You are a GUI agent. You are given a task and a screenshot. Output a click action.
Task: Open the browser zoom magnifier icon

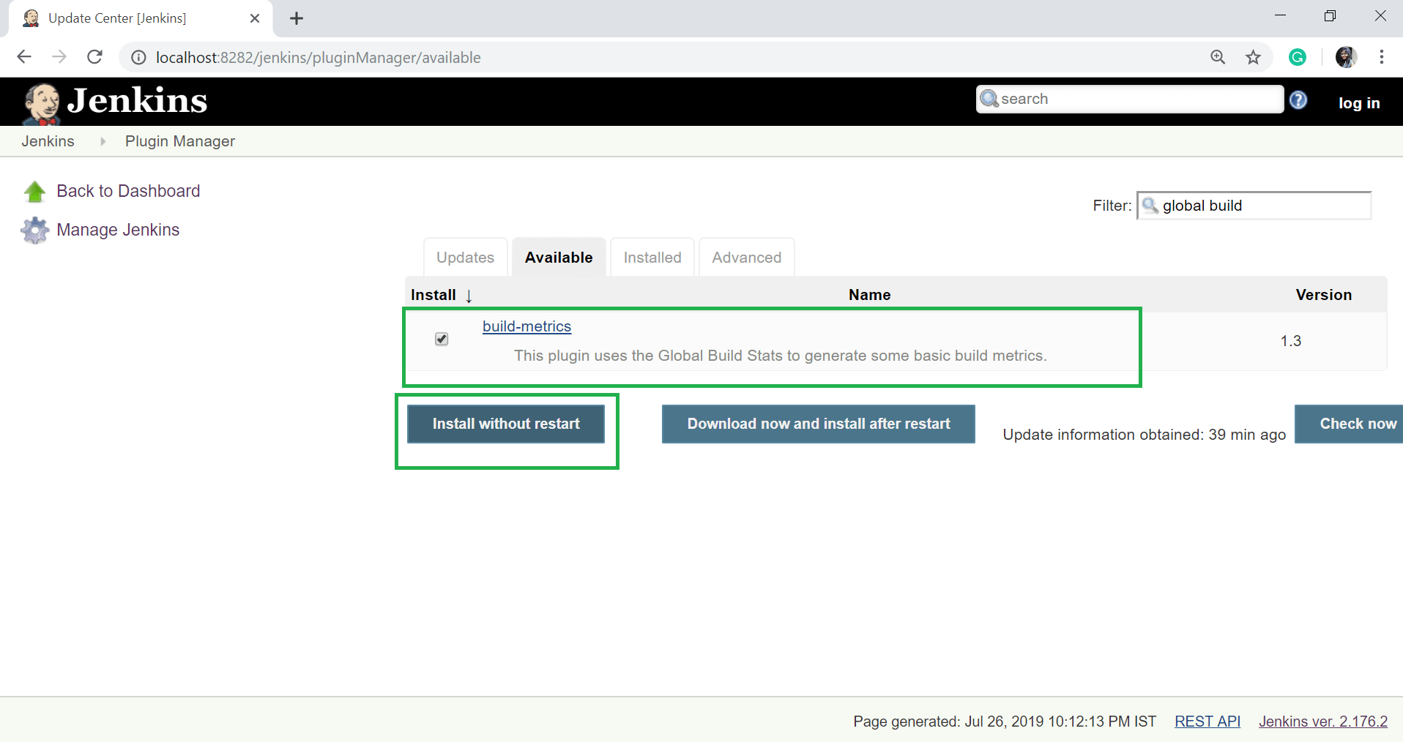click(x=1218, y=57)
